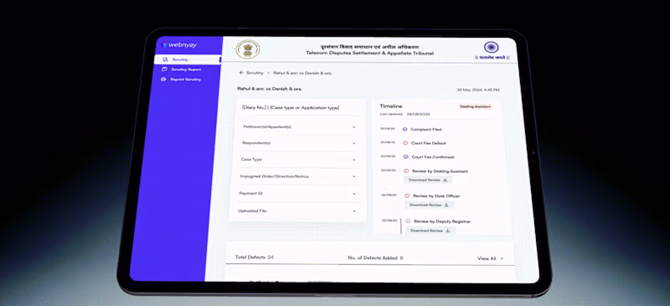
Task: Click the grey icon for Review by Deputy Registrar
Action: pos(408,222)
